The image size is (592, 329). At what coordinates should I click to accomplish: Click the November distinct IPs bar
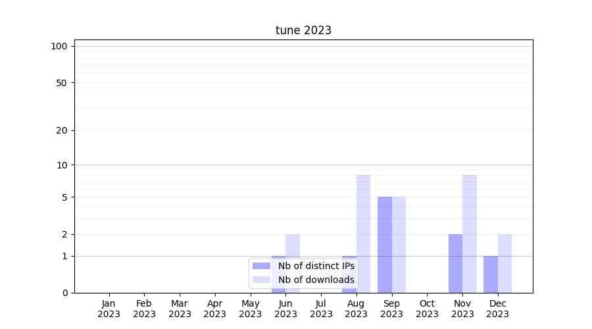tap(455, 263)
